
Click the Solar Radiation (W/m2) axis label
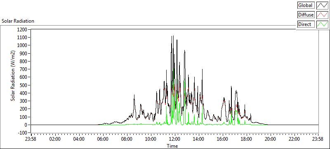[x=13, y=76]
